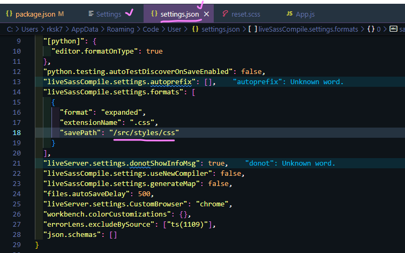This screenshot has width=405, height=253.
Task: Click "editor.formatOnType" key
Action: tap(95, 51)
